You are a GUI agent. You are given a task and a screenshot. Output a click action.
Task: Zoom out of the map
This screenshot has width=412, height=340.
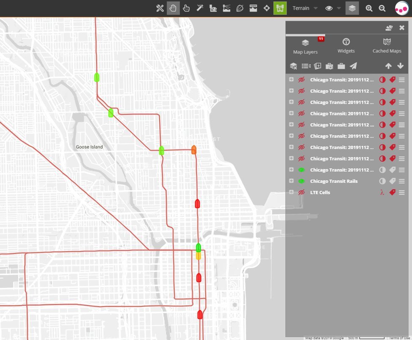tap(382, 8)
